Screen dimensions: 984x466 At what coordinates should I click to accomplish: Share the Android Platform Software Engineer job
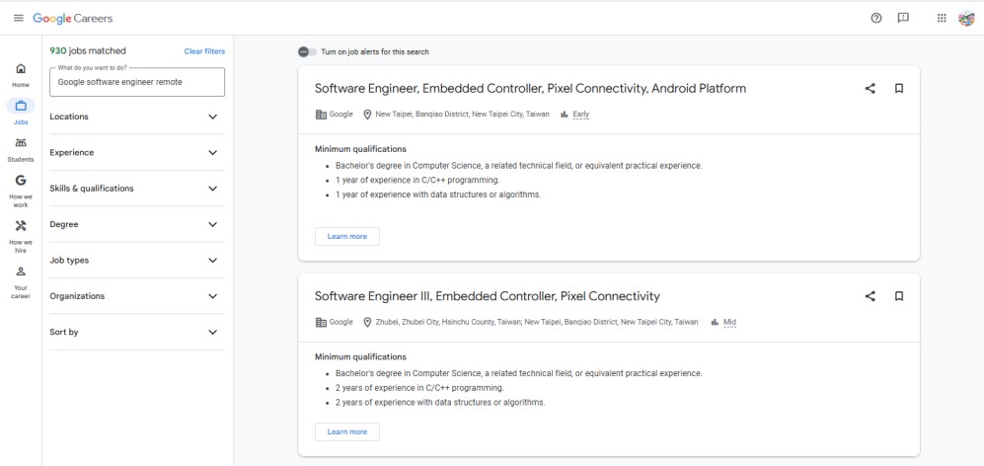870,89
